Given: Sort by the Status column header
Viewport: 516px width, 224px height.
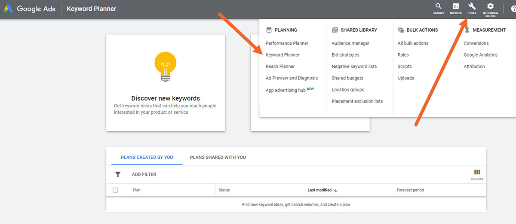Looking at the screenshot, I should pos(224,190).
